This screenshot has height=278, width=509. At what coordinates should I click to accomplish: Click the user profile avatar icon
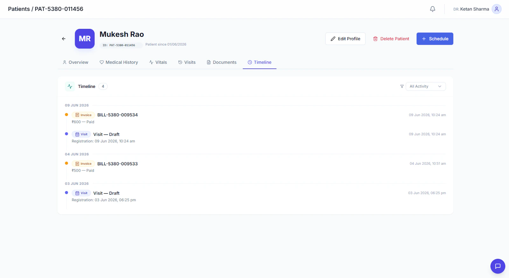[497, 9]
